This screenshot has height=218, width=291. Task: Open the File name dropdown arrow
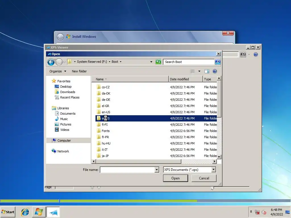pos(157,170)
